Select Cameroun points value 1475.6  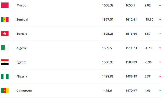coord(107,91)
